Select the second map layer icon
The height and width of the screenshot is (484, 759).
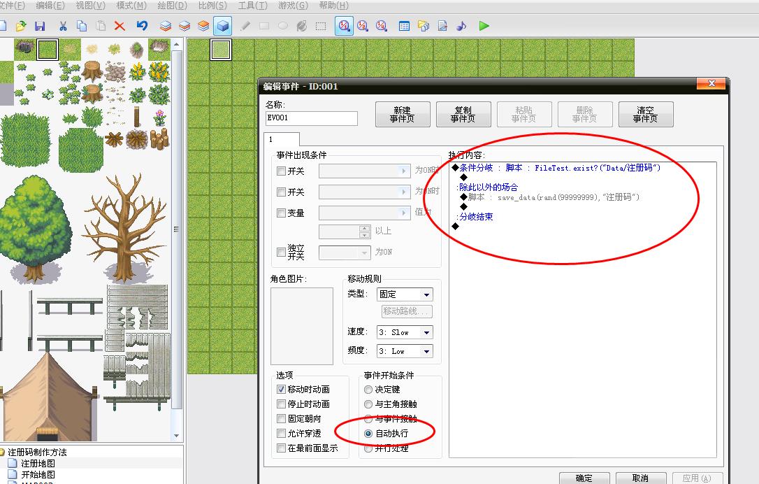pos(185,26)
